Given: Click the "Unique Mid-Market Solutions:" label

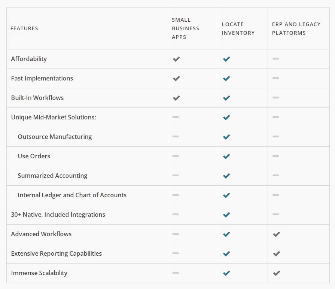Looking at the screenshot, I should pyautogui.click(x=54, y=117).
